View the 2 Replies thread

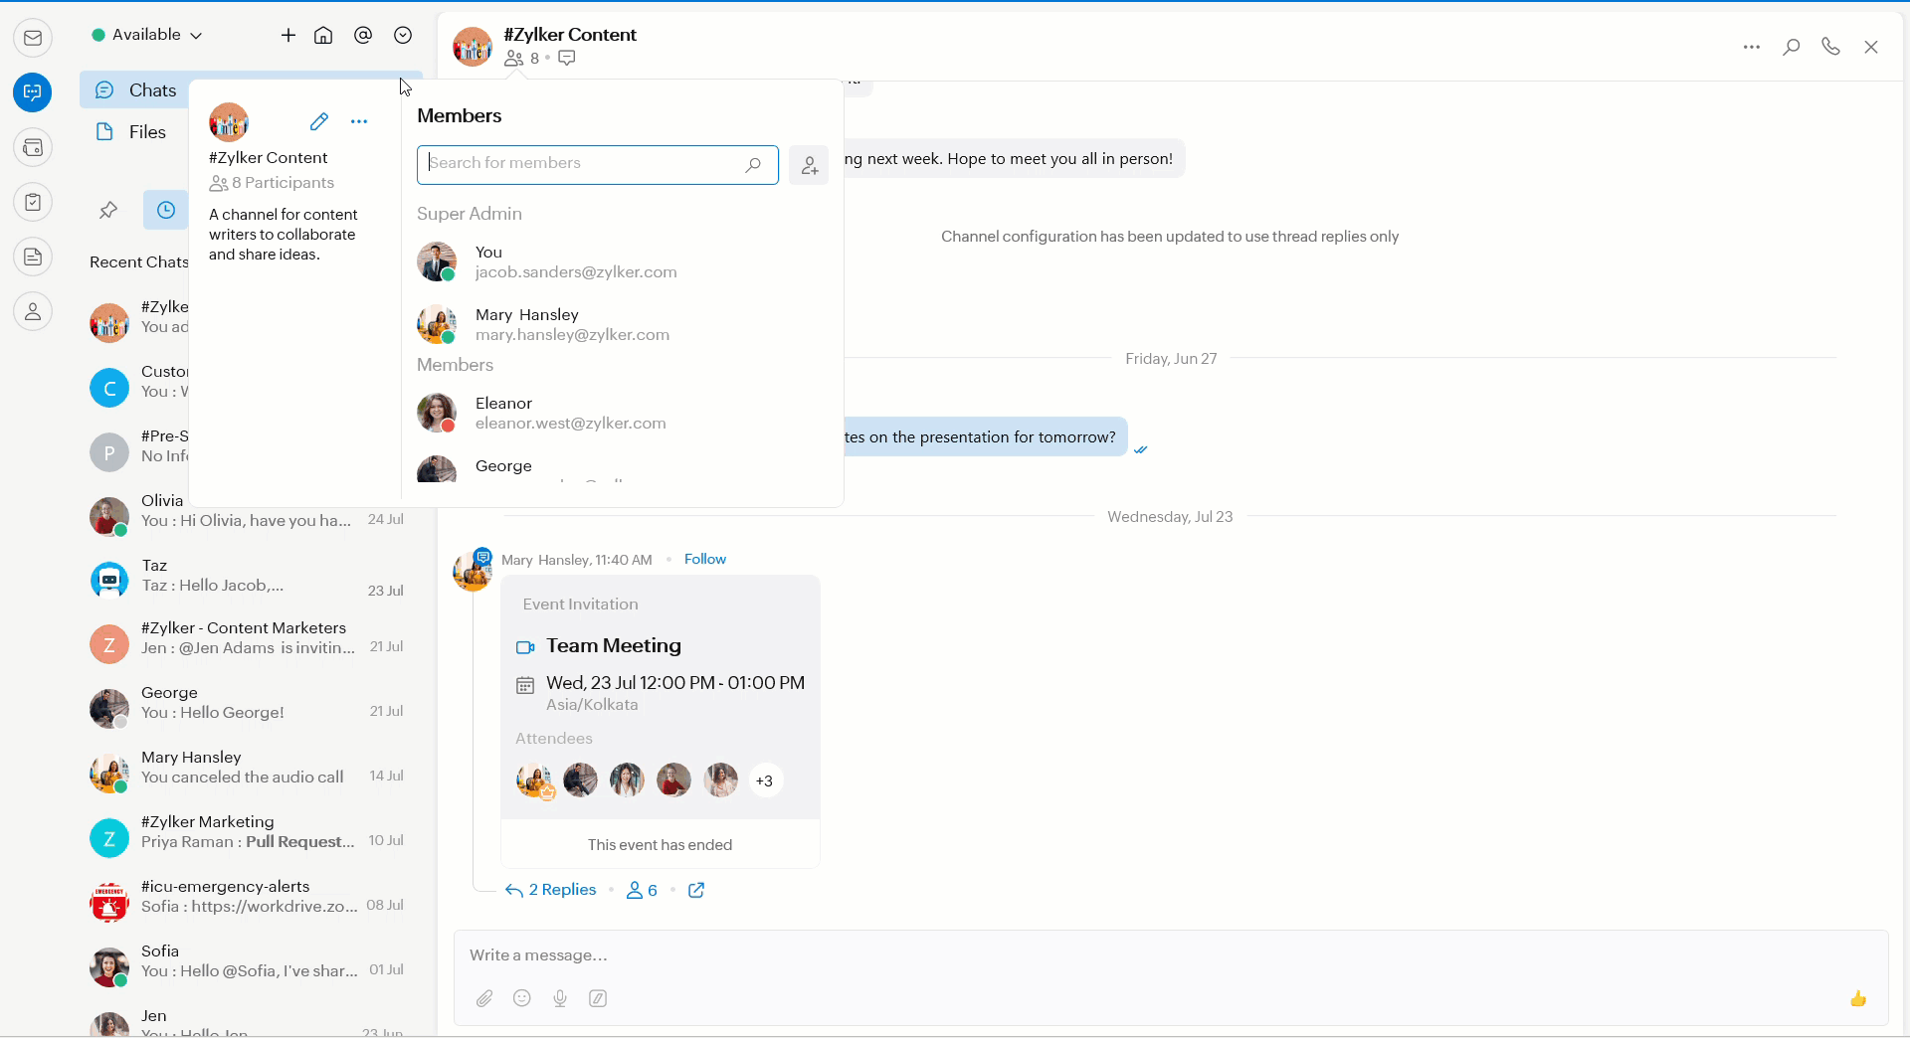(551, 890)
